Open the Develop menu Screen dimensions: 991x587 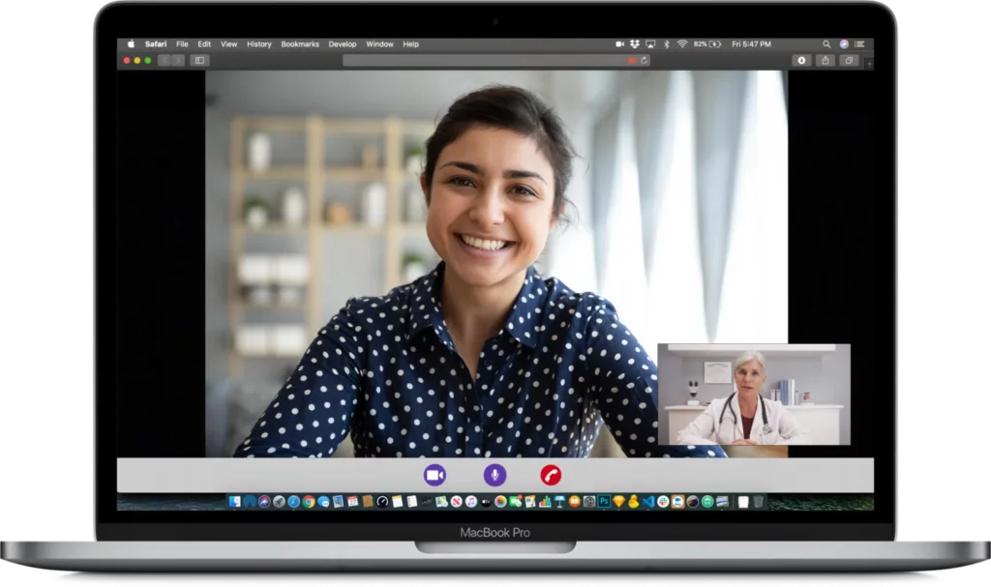tap(342, 44)
